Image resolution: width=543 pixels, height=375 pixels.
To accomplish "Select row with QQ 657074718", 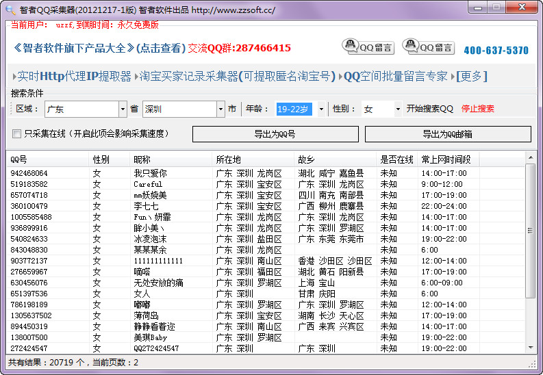I will pyautogui.click(x=265, y=195).
